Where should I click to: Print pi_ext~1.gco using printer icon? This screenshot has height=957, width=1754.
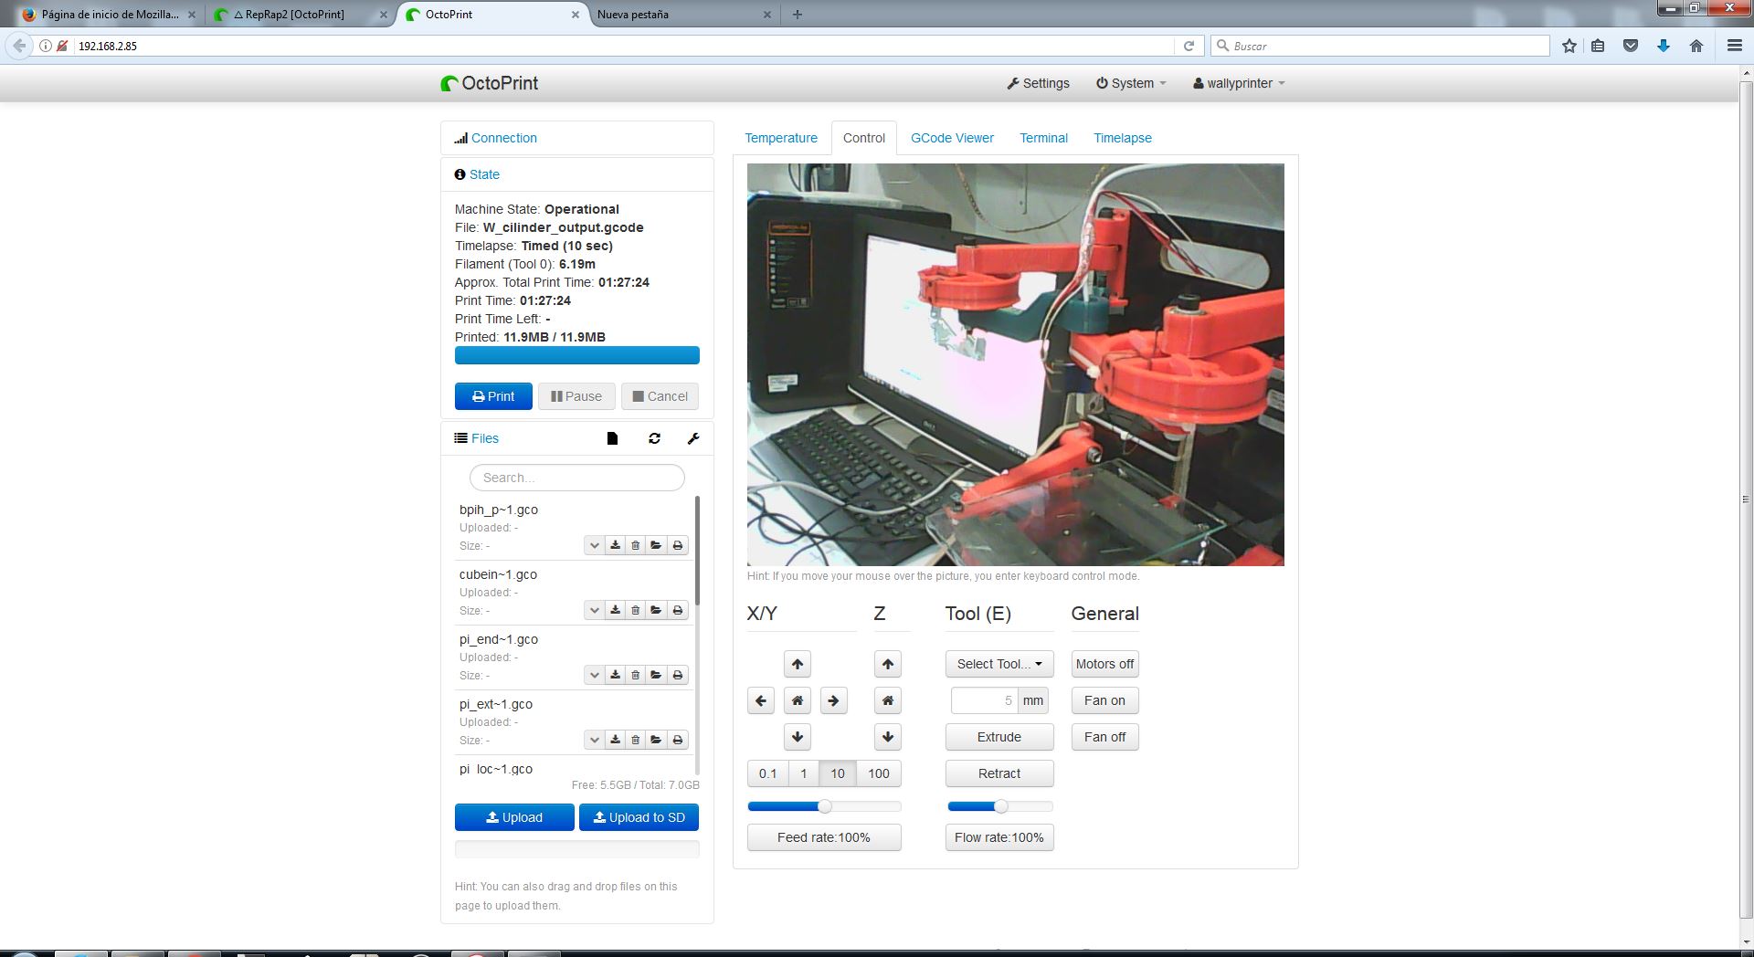[678, 740]
